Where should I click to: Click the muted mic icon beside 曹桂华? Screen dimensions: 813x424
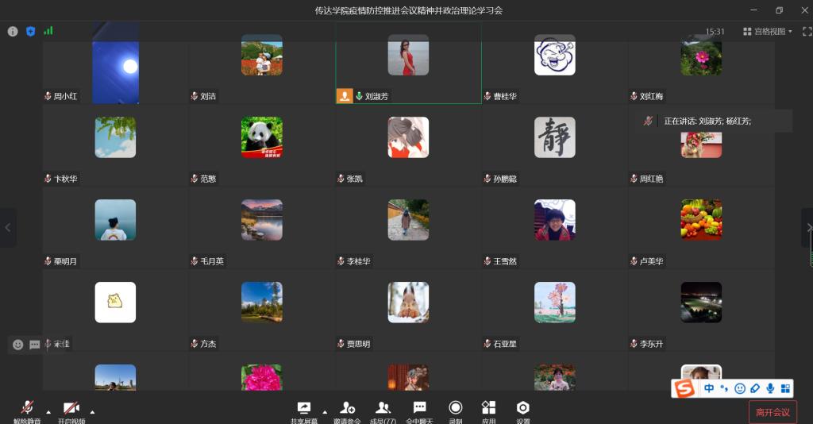tap(487, 96)
